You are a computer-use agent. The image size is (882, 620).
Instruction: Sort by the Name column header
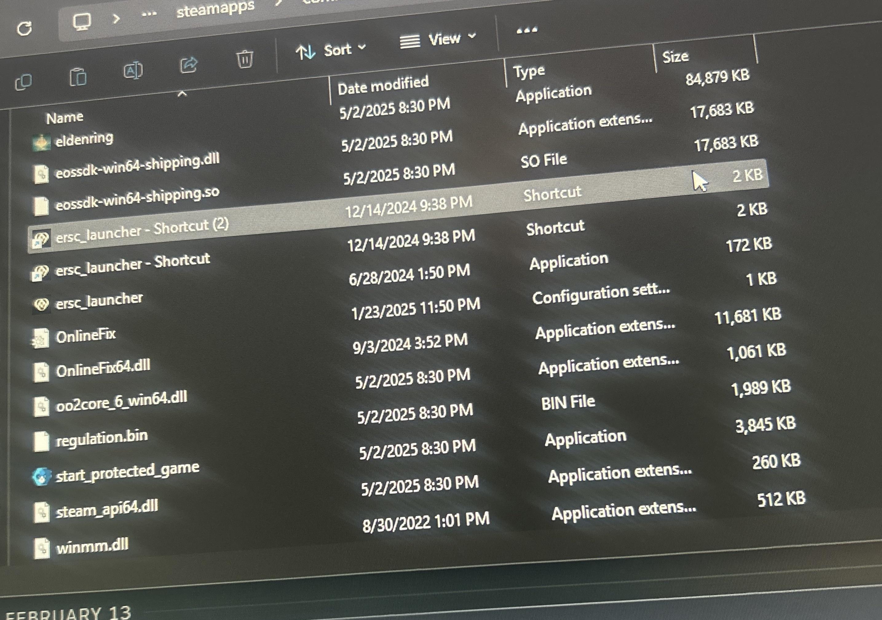tap(65, 117)
